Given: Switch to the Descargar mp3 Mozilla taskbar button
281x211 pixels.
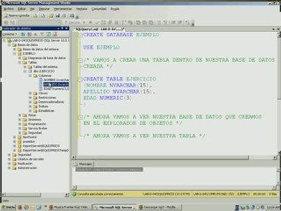Looking at the screenshot, I should pos(160,207).
